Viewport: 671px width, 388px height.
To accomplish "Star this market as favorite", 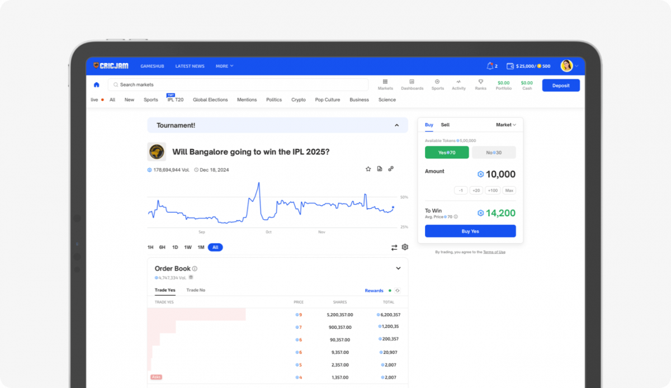I will pos(368,169).
